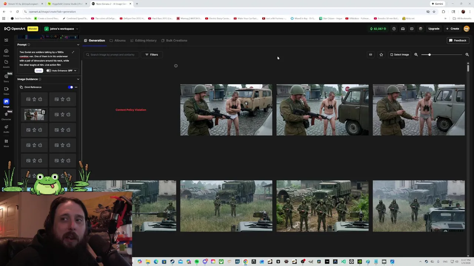Screen dimensions: 474x266
Task: Click the Upgrade button
Action: [x=434, y=29]
